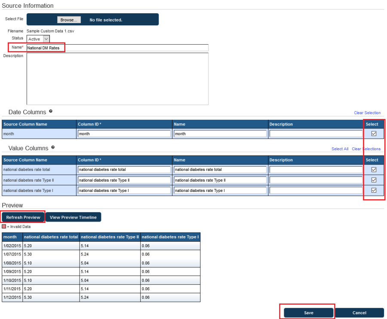Viewport: 387px width, 319px height.
Task: Click preview cell 1/12/2015
Action: (x=12, y=297)
